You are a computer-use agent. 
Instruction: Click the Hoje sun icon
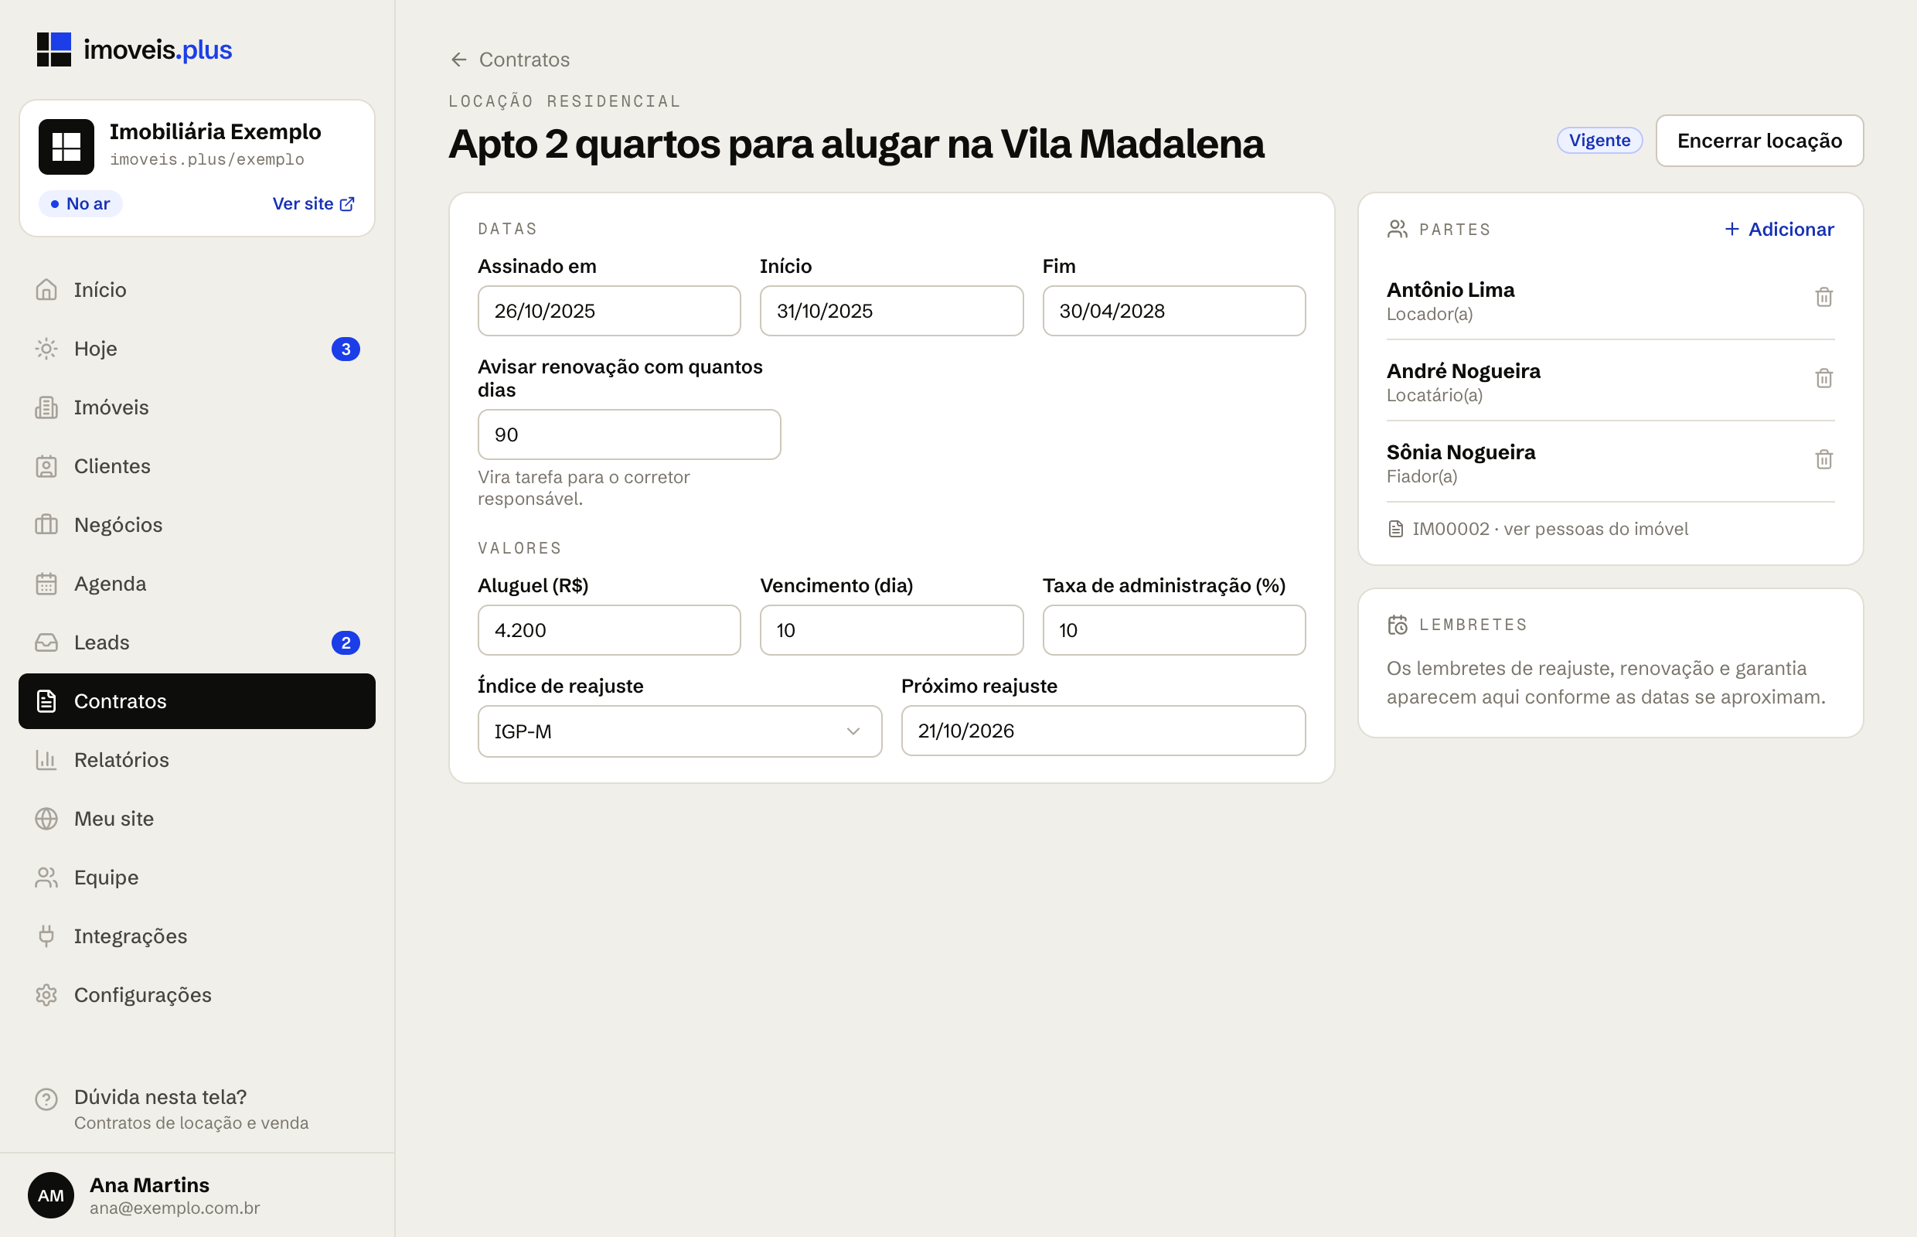point(46,349)
